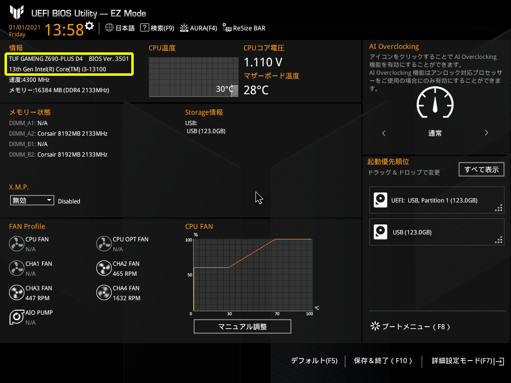Open AURA lighting settings via AURA(F4) icon
This screenshot has width=511, height=383.
click(x=198, y=28)
